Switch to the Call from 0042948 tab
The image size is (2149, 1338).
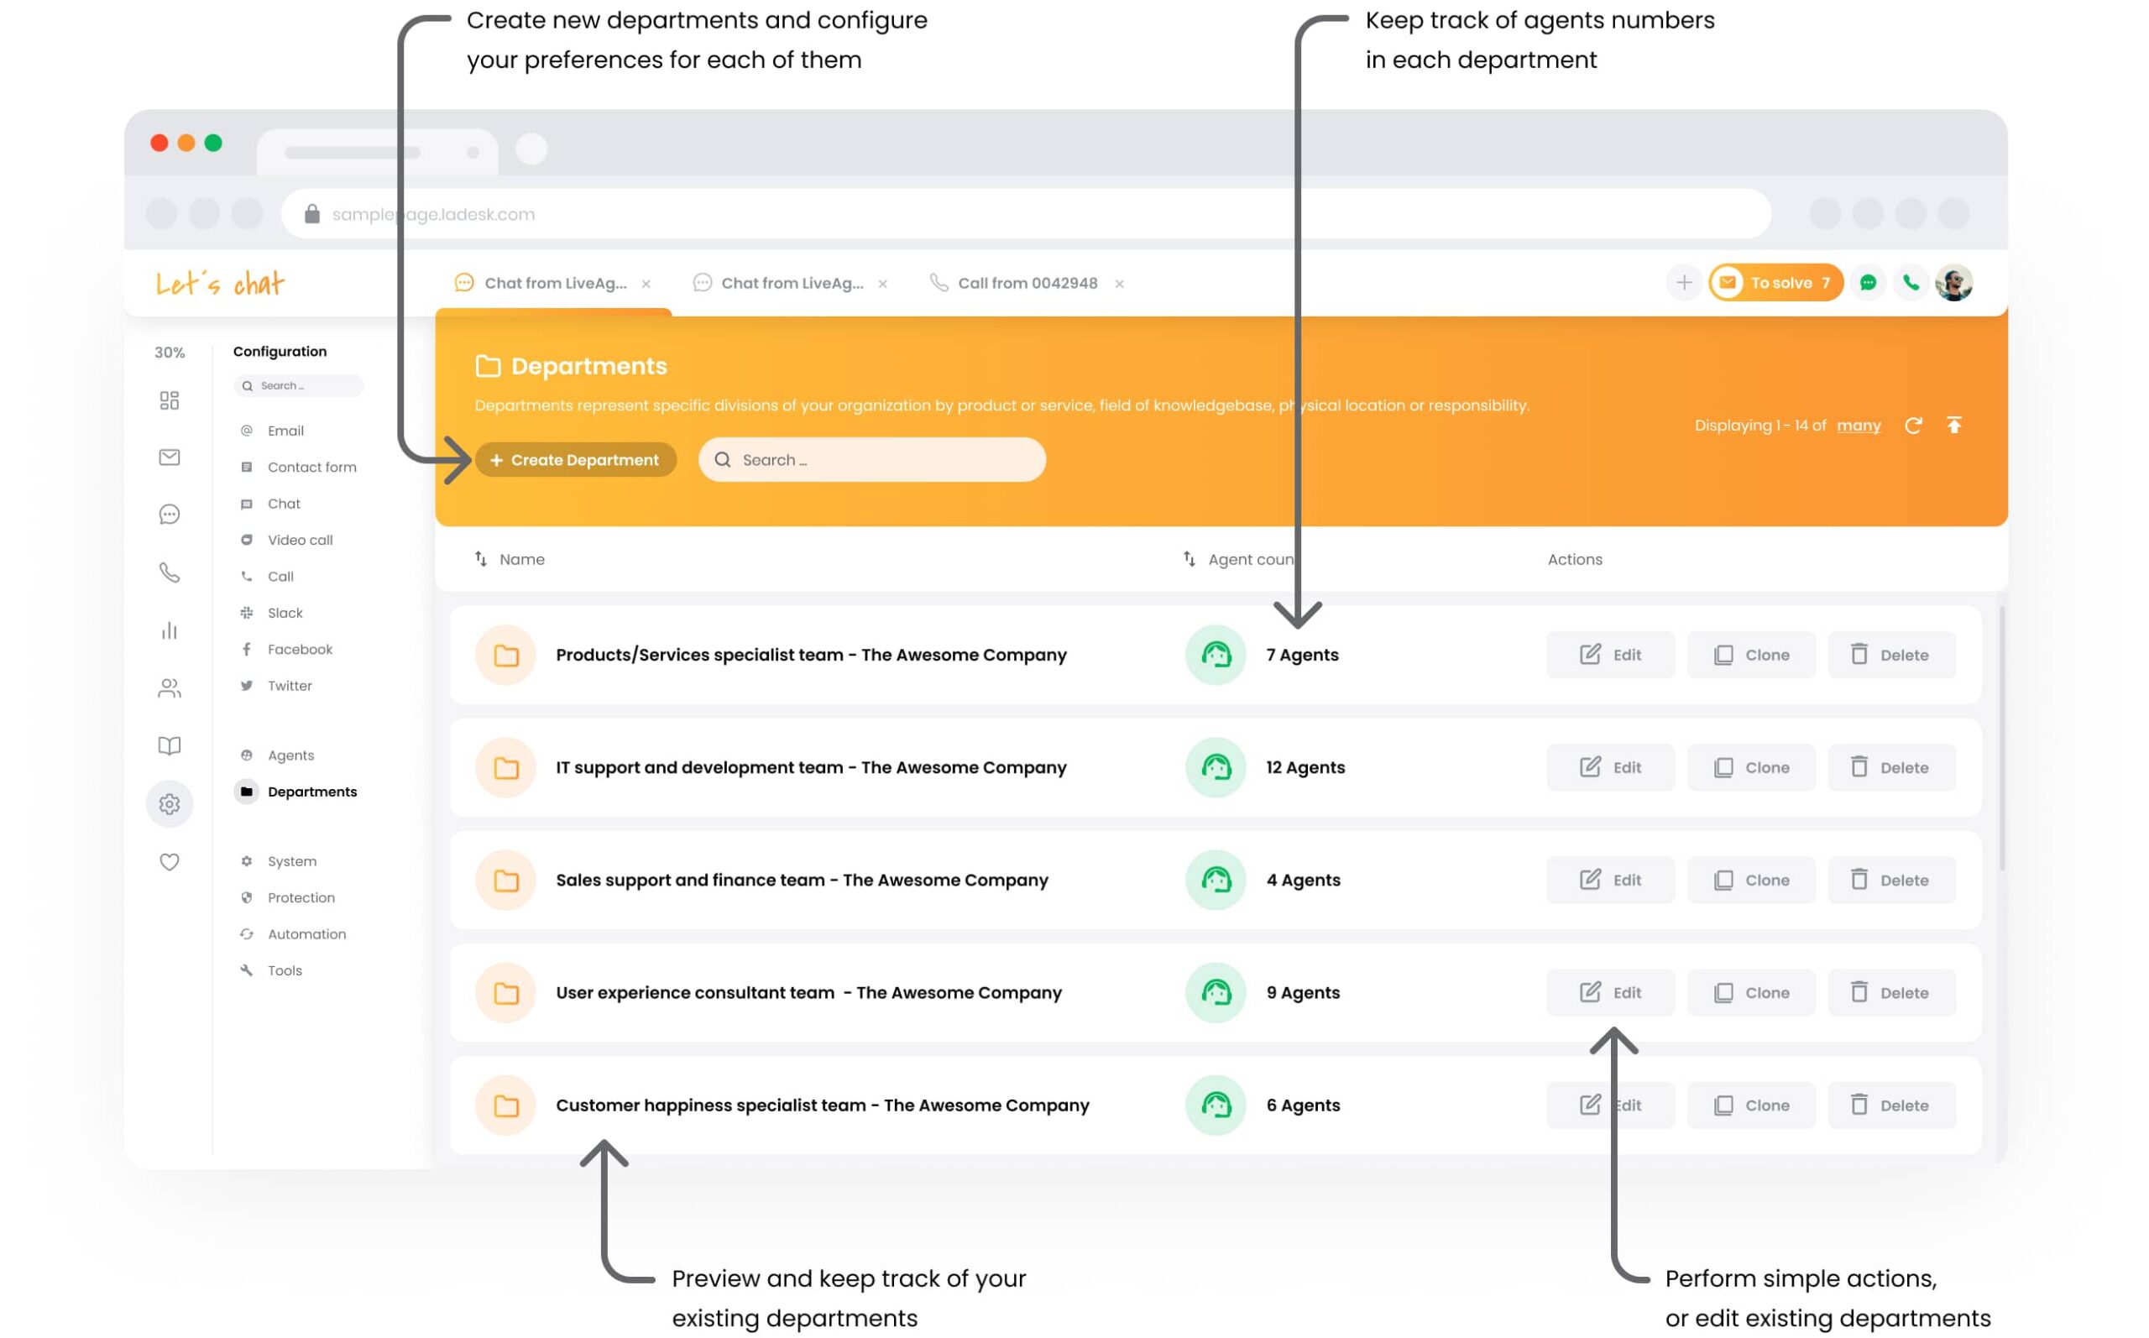1027,283
